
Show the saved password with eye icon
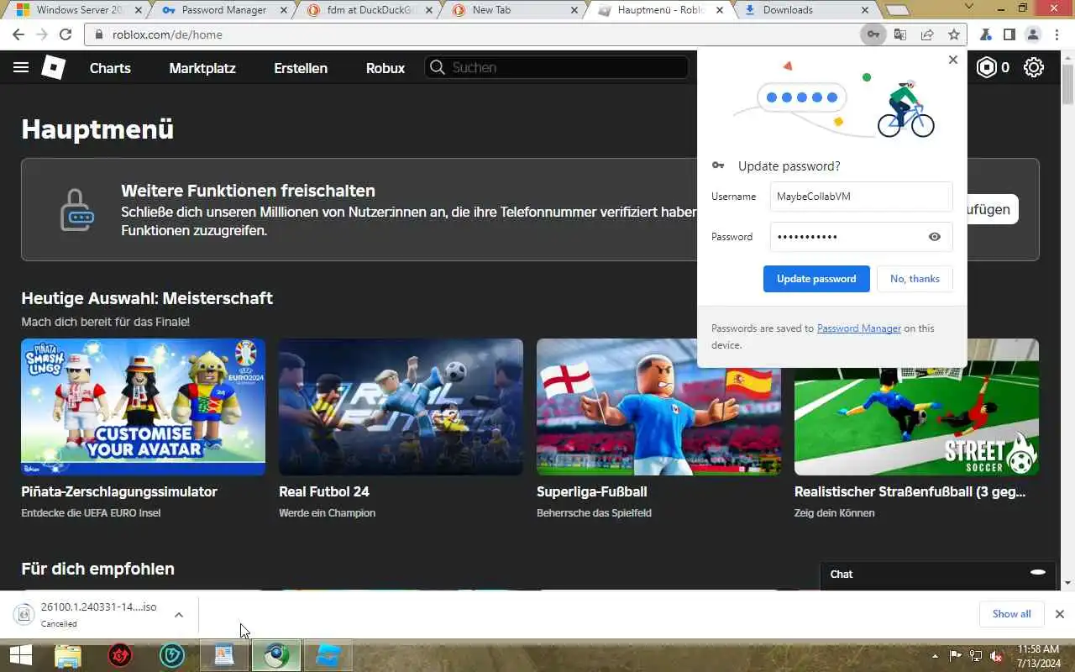coord(934,237)
